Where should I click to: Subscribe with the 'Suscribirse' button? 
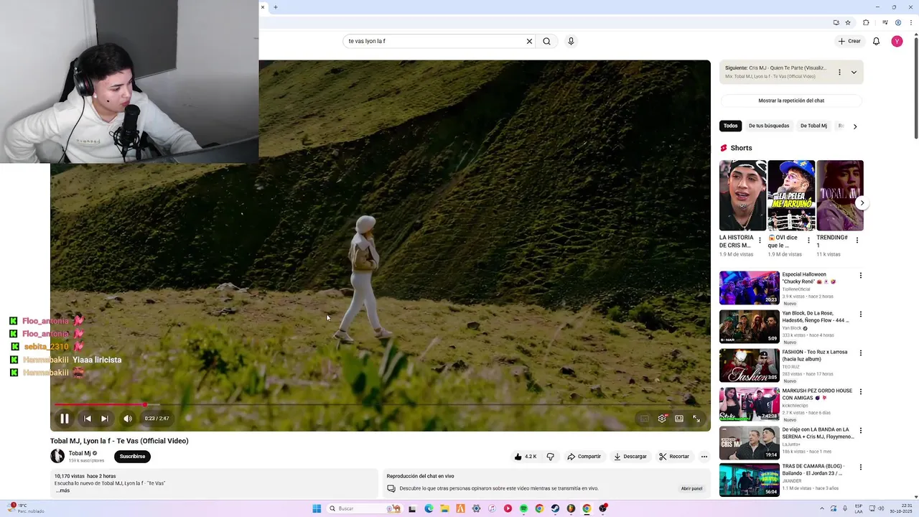[132, 456]
